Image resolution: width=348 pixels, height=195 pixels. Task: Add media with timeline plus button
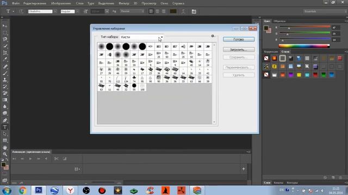click(244, 169)
